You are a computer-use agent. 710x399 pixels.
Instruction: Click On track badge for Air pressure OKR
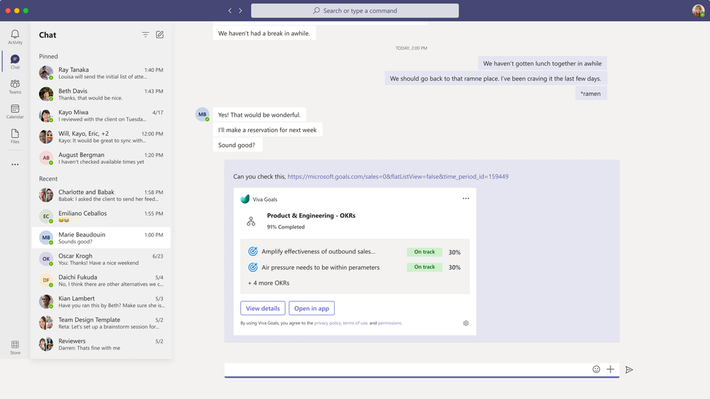pyautogui.click(x=424, y=267)
